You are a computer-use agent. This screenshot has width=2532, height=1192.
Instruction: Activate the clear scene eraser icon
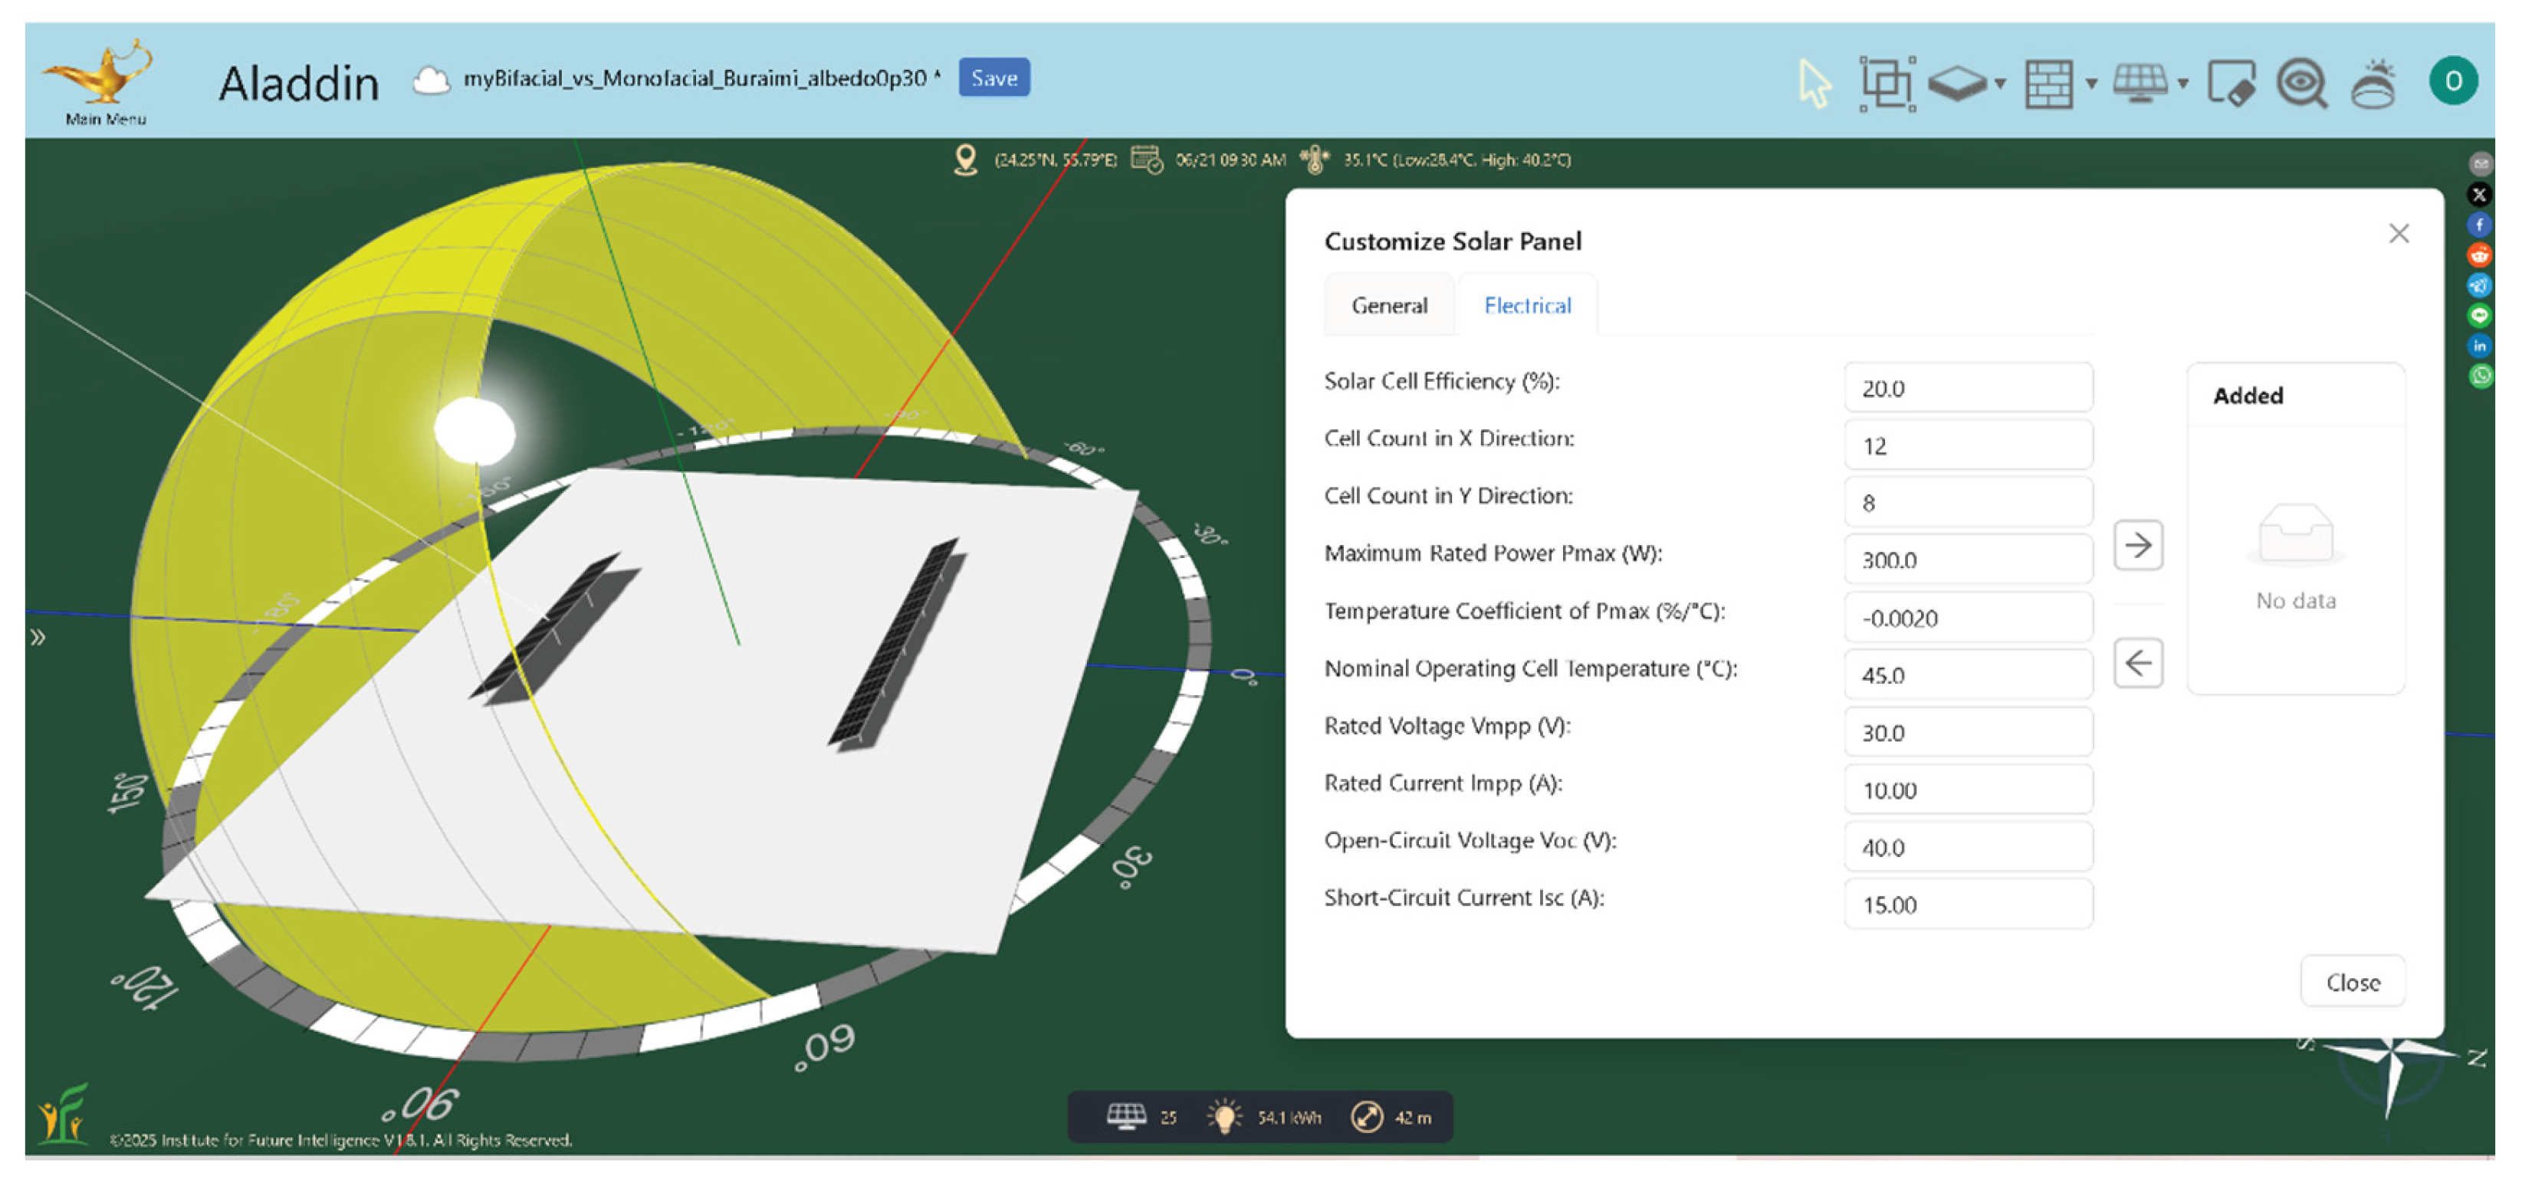pyautogui.click(x=2232, y=83)
